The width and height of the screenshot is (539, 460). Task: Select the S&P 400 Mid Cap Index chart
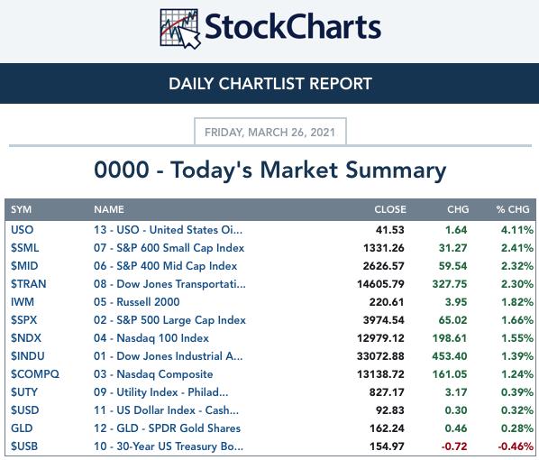pyautogui.click(x=165, y=266)
